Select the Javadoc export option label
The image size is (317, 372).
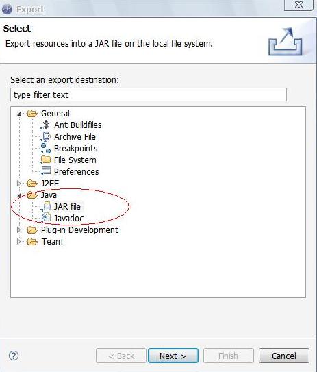tap(68, 218)
